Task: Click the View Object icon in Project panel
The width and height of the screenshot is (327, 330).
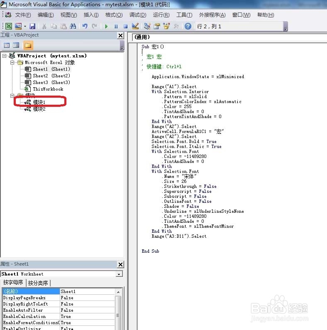Action: [16, 45]
